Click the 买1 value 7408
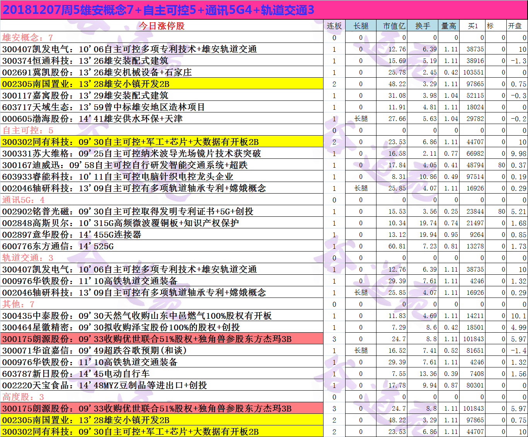The width and height of the screenshot is (528, 437). pyautogui.click(x=477, y=374)
